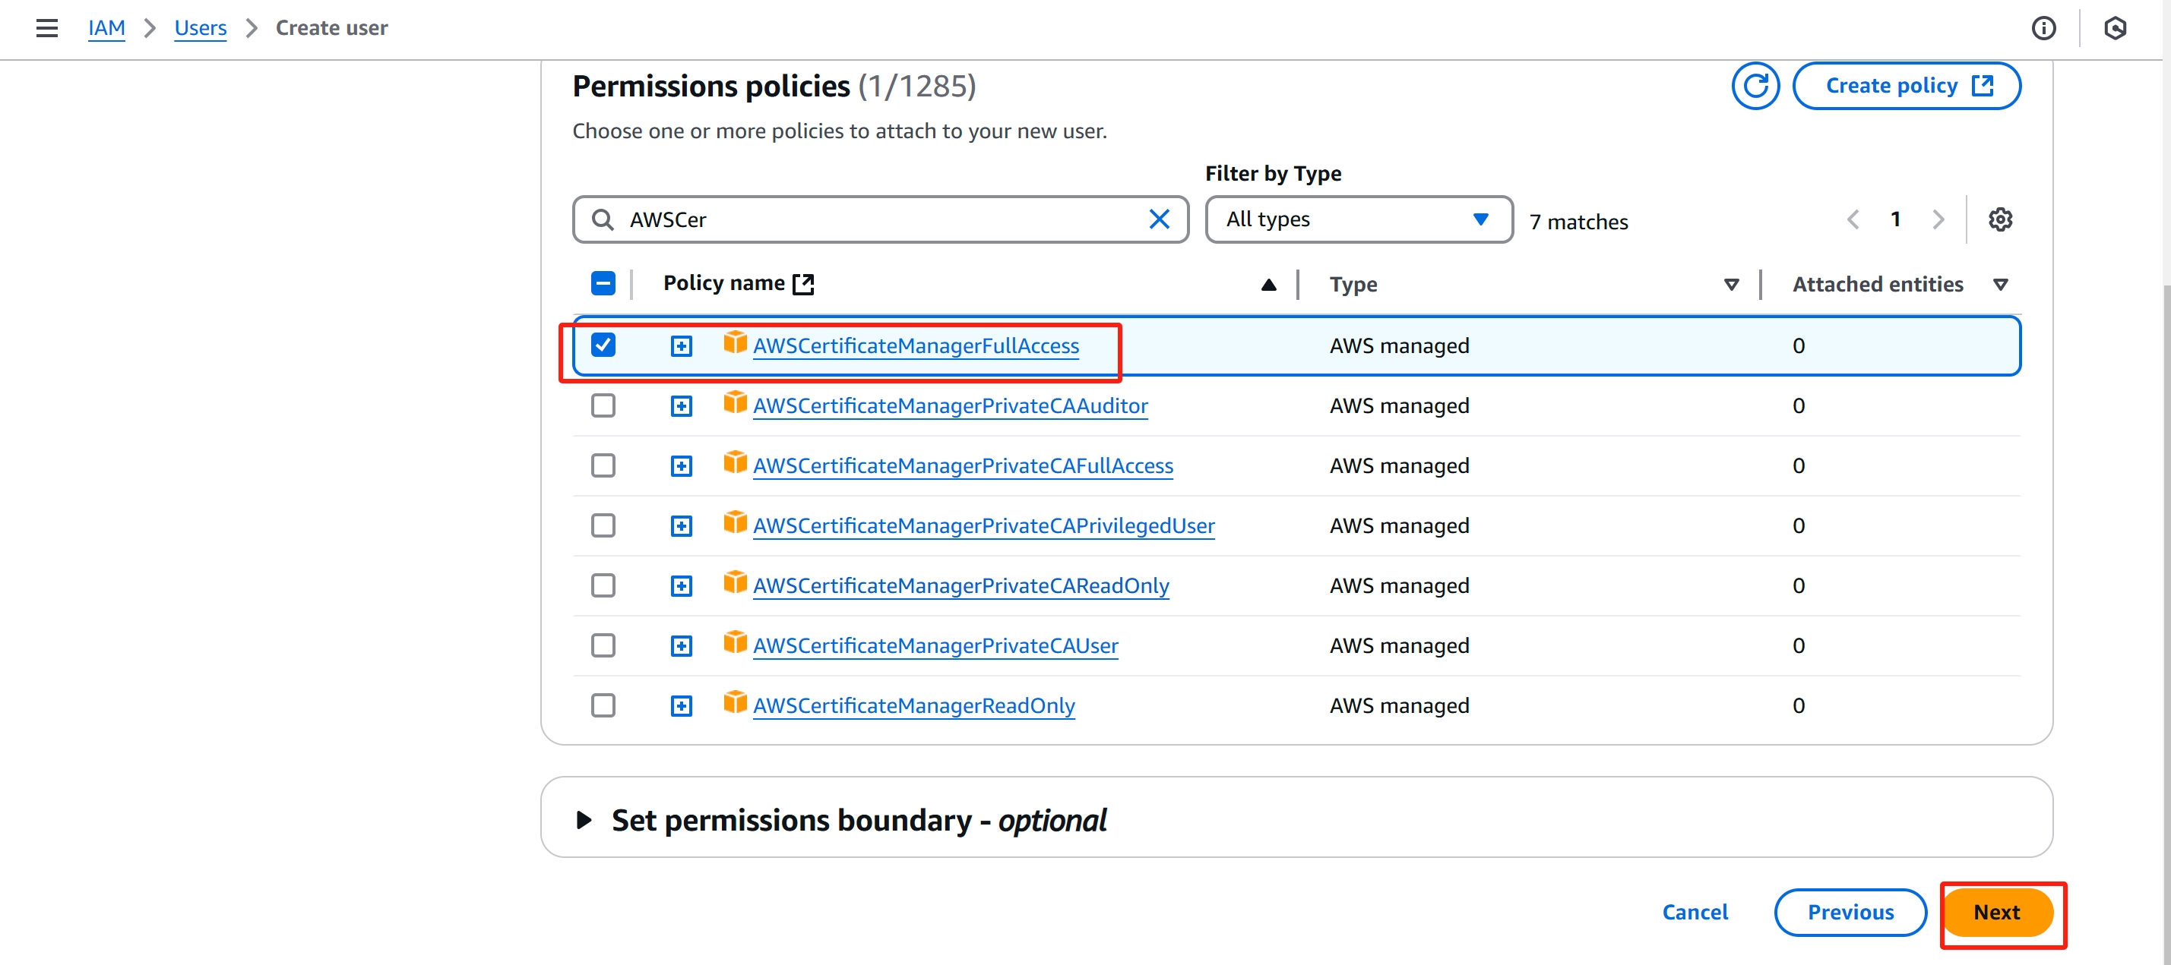Screen dimensions: 2171x965
Task: Refresh the permissions policies list
Action: pos(1755,86)
